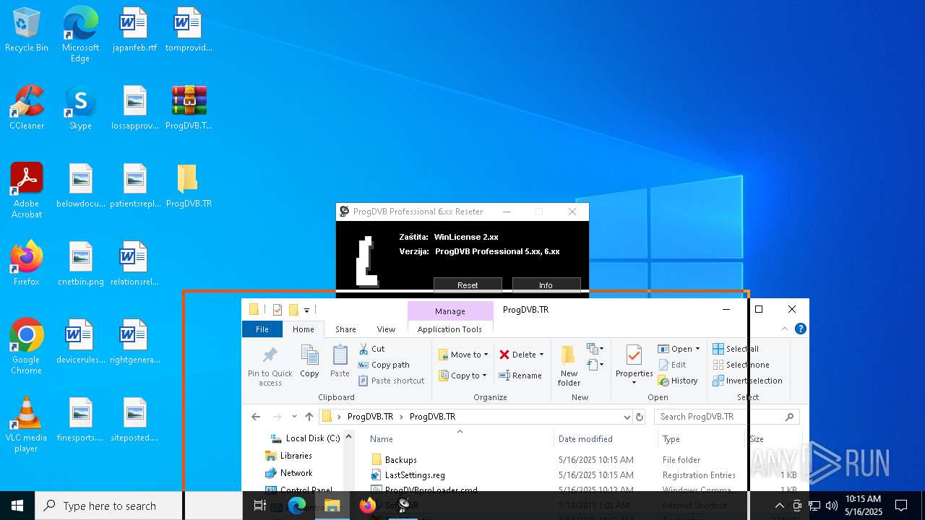Select ProgDVB.TR archive on desktop
Viewport: 925px width, 520px height.
[189, 108]
